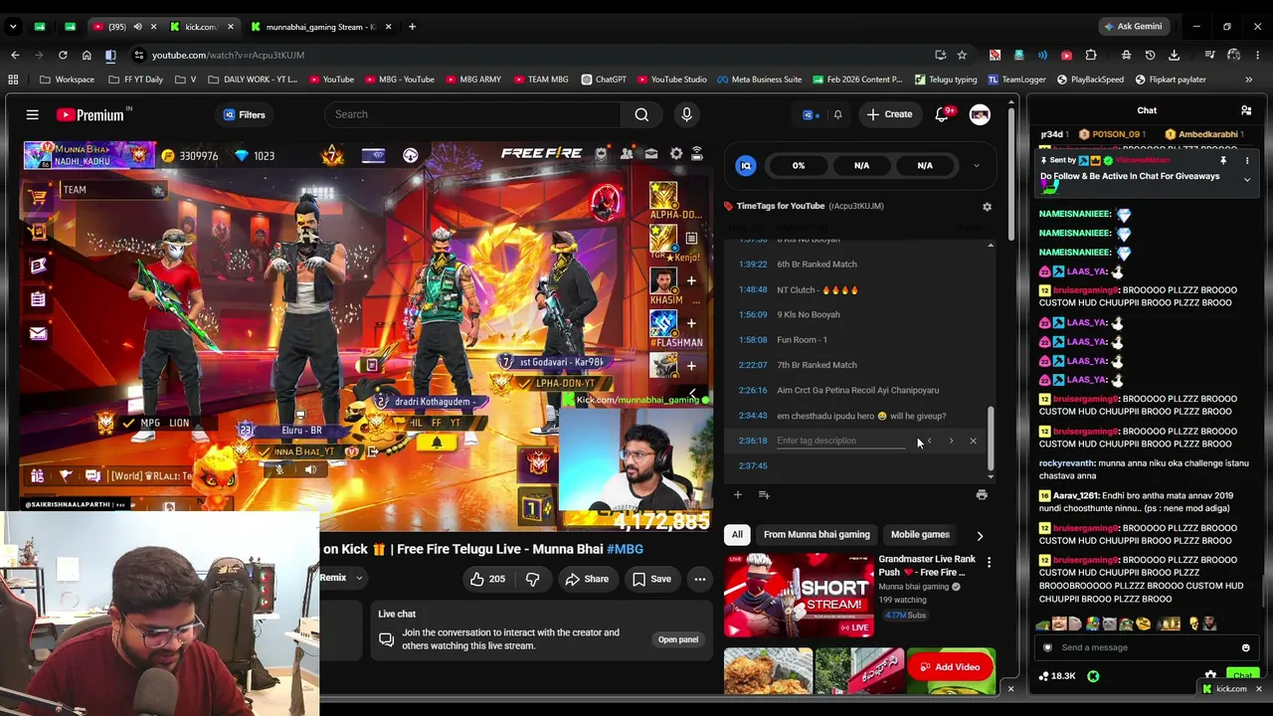1273x716 pixels.
Task: Save the video to a playlist
Action: (x=651, y=579)
